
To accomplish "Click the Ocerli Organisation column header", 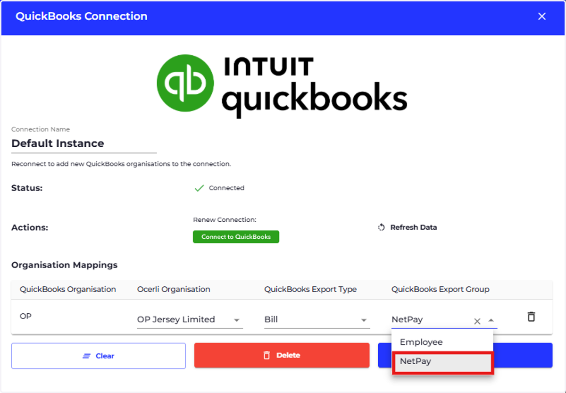I will pyautogui.click(x=174, y=289).
